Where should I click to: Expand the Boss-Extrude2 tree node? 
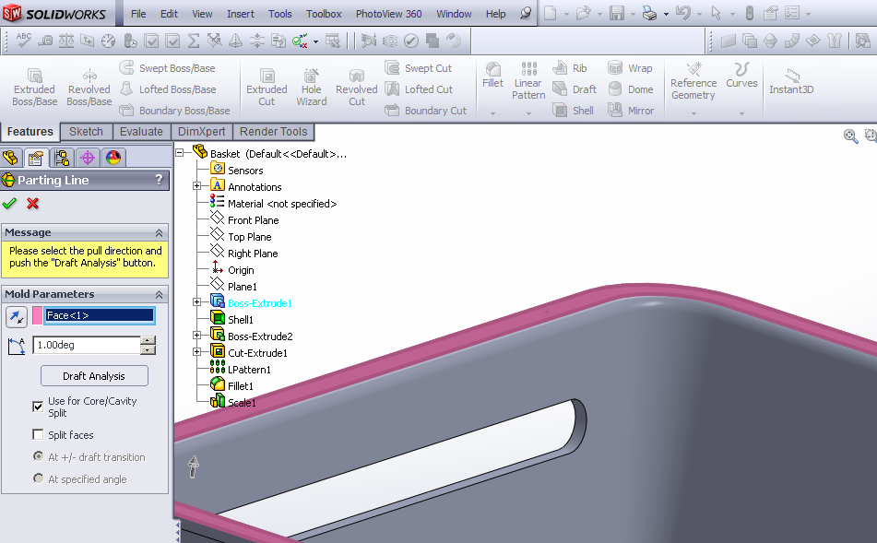196,335
